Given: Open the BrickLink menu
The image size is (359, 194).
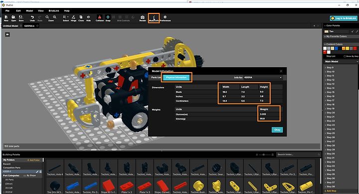Looking at the screenshot, I should point(54,11).
